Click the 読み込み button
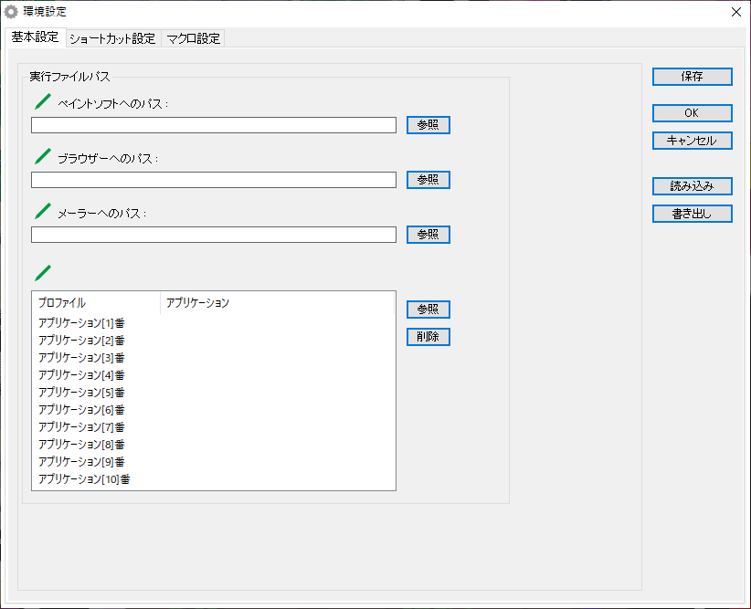 [x=692, y=186]
